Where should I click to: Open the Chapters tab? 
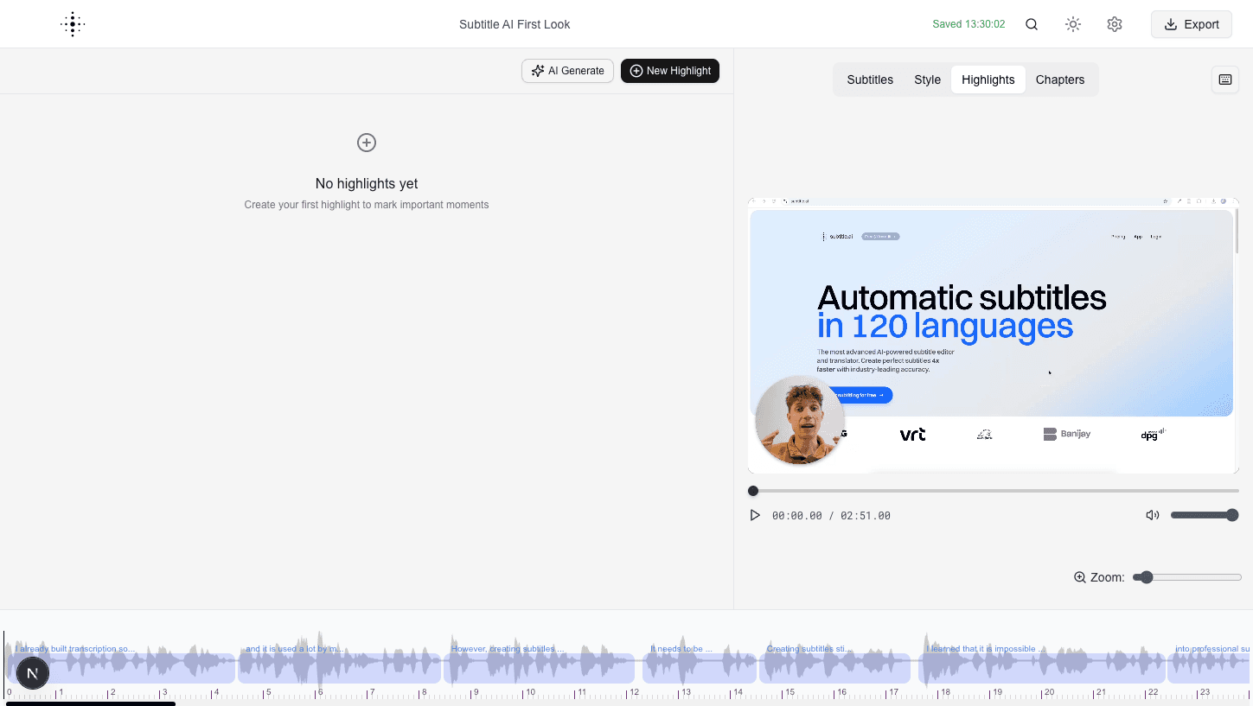(x=1060, y=79)
